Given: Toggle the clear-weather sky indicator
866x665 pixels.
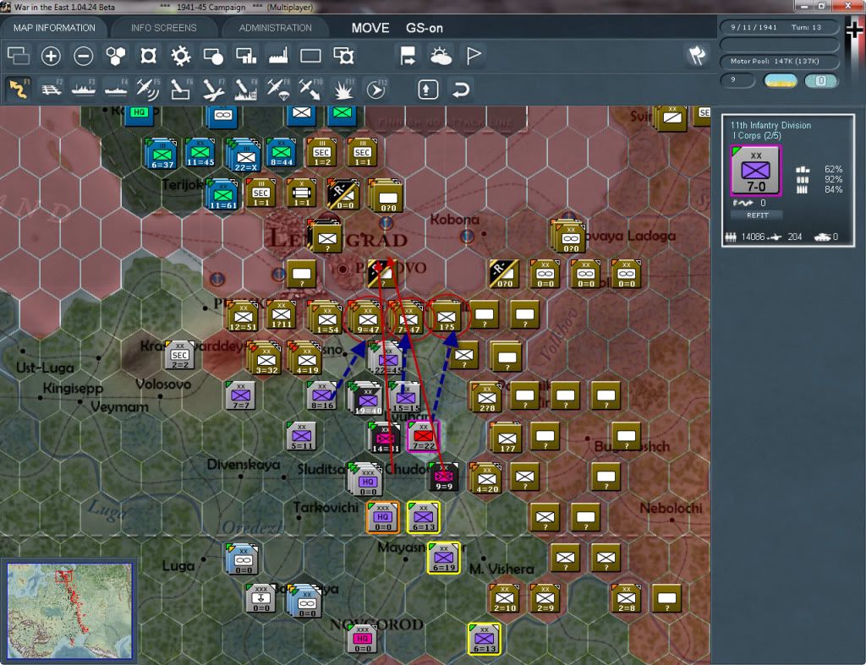Looking at the screenshot, I should (x=780, y=81).
